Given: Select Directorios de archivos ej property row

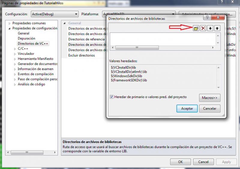Looking at the screenshot, I should [86, 28].
